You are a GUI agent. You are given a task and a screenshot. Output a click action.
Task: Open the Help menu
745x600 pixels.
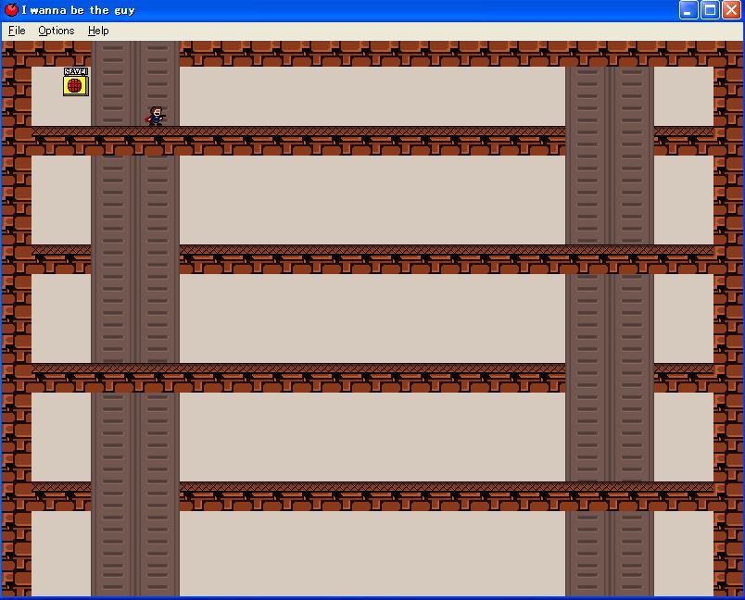click(x=98, y=31)
